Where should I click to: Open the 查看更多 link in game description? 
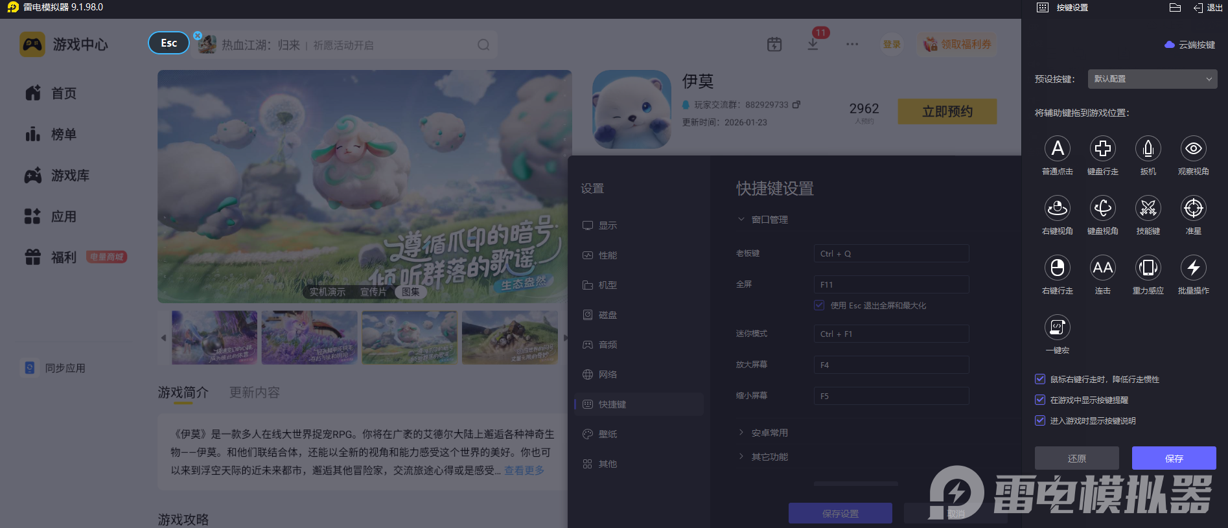point(524,470)
